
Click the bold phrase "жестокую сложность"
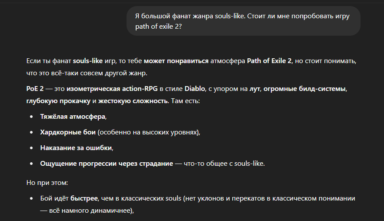tap(133, 101)
